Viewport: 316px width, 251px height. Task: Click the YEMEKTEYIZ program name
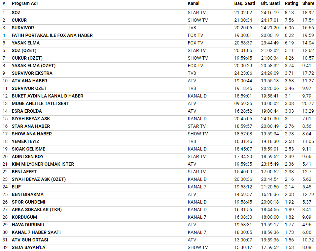[25, 141]
